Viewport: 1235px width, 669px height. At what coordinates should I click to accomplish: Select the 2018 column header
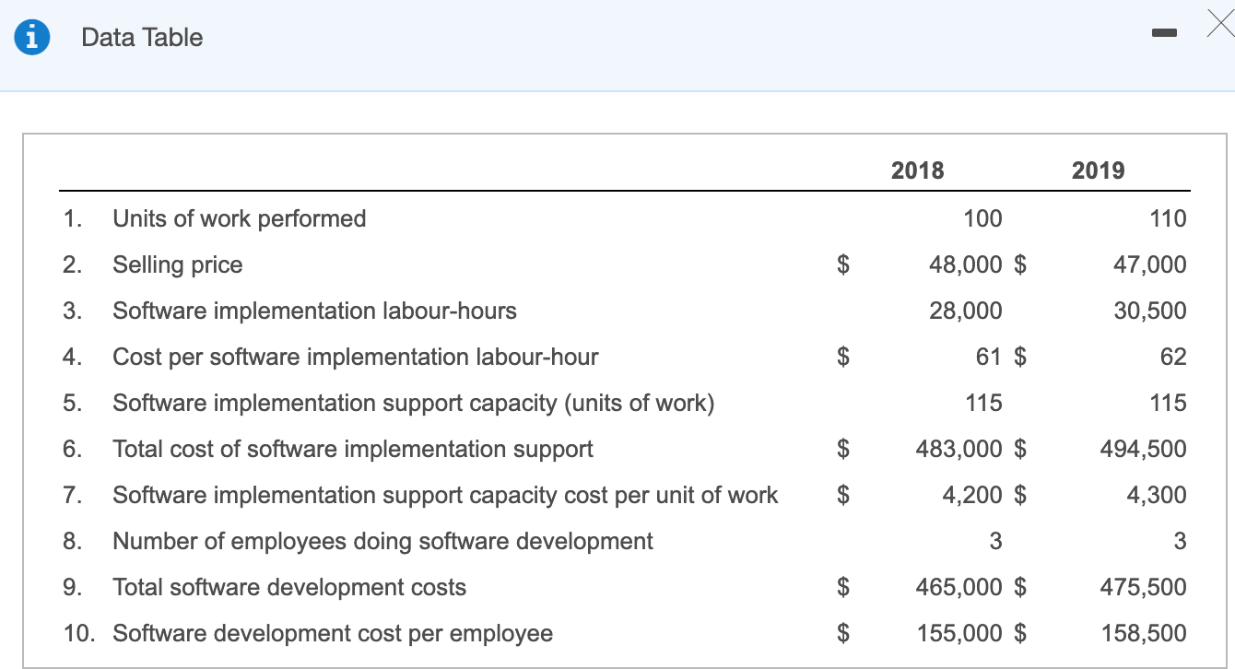click(918, 170)
